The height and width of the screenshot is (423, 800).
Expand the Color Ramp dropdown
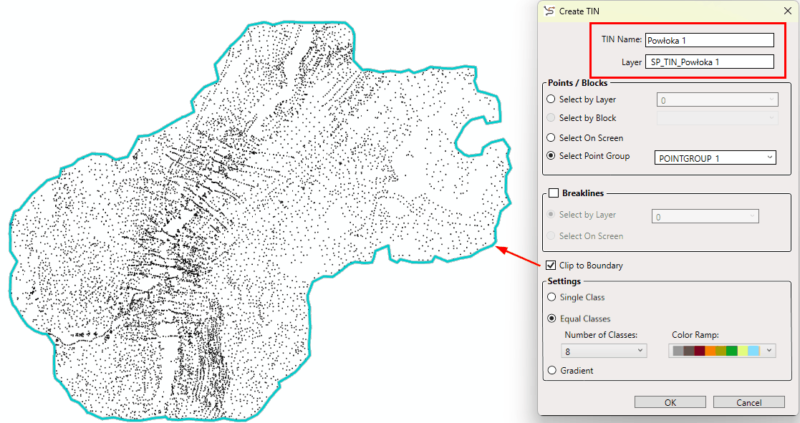point(769,351)
